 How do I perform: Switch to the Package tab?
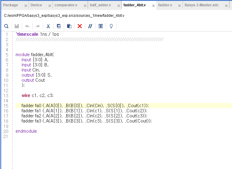pyautogui.click(x=10, y=5)
